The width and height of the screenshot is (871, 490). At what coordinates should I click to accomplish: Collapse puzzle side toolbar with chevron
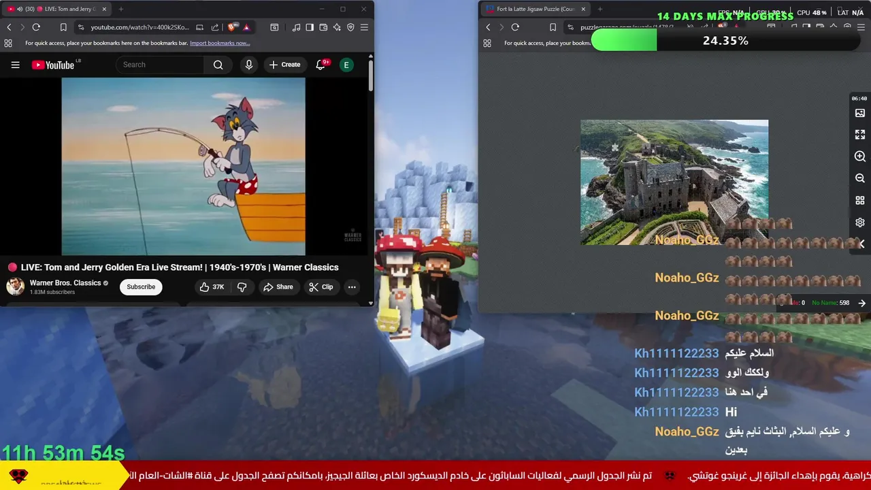pos(862,244)
